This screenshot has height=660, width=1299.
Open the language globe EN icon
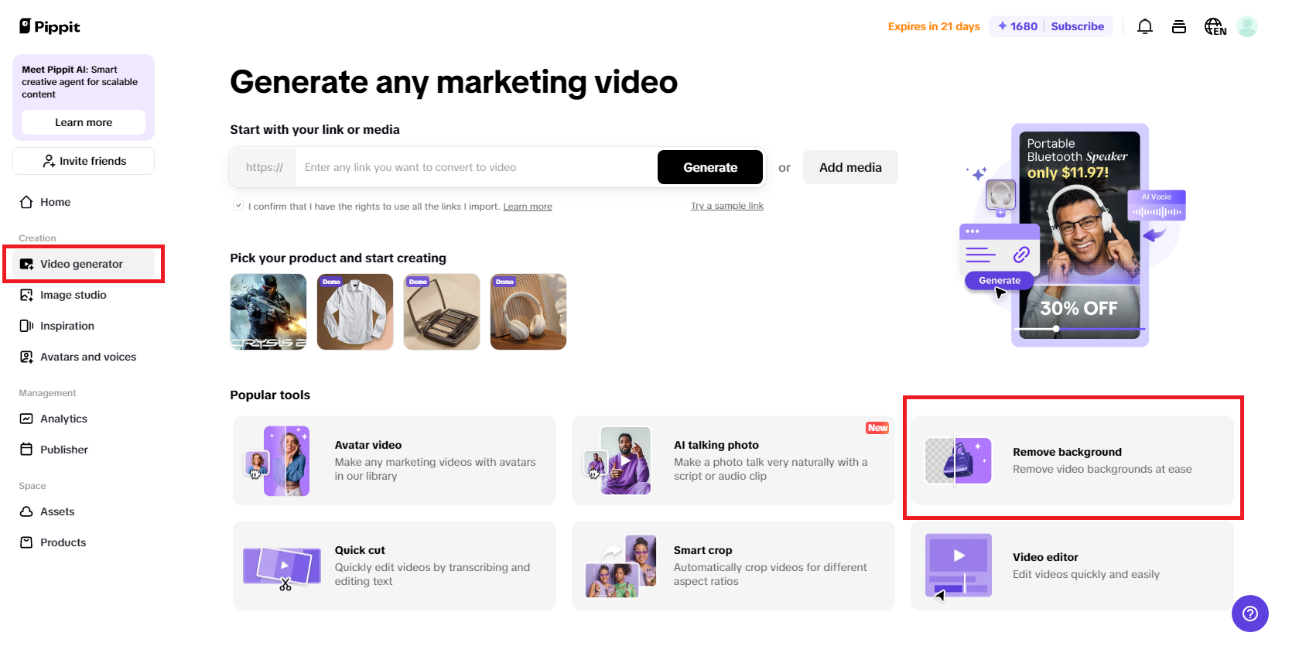pos(1214,26)
